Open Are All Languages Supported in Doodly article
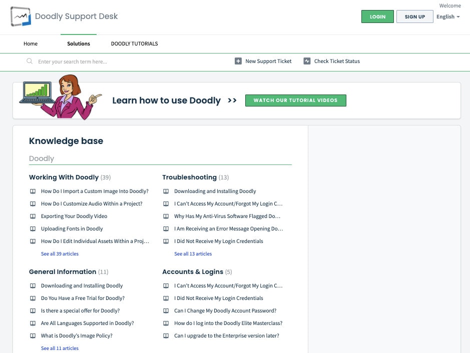The width and height of the screenshot is (470, 353). [x=88, y=323]
